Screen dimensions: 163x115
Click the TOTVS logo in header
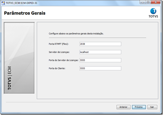(x=153, y=13)
